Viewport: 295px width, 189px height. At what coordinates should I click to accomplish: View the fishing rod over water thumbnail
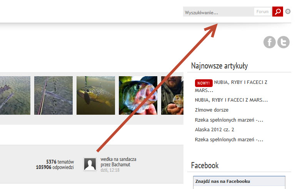53,95
